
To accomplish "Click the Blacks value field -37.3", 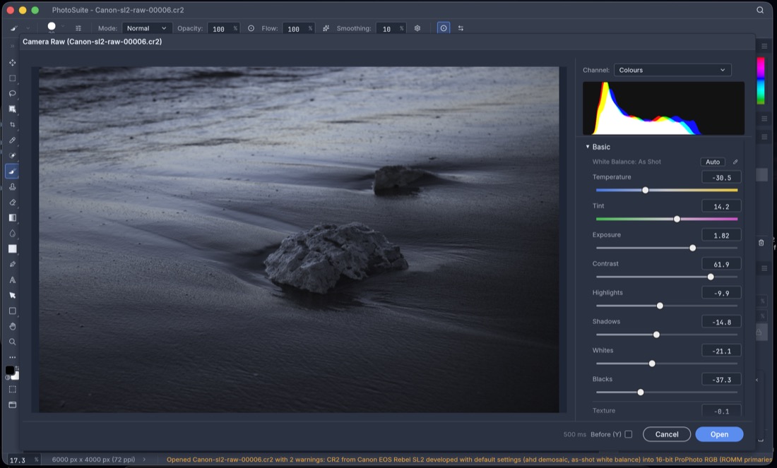I will (721, 379).
